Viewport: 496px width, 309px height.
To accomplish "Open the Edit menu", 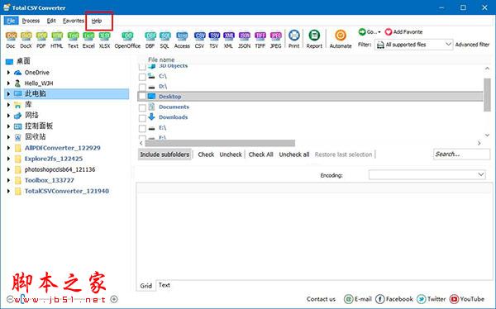I will pyautogui.click(x=51, y=21).
